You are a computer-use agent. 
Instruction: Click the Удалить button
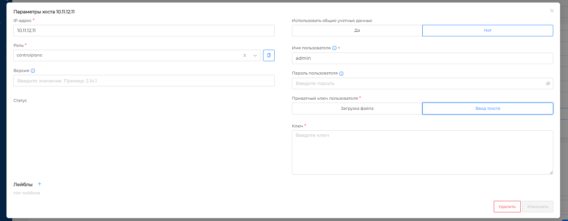[507, 207]
